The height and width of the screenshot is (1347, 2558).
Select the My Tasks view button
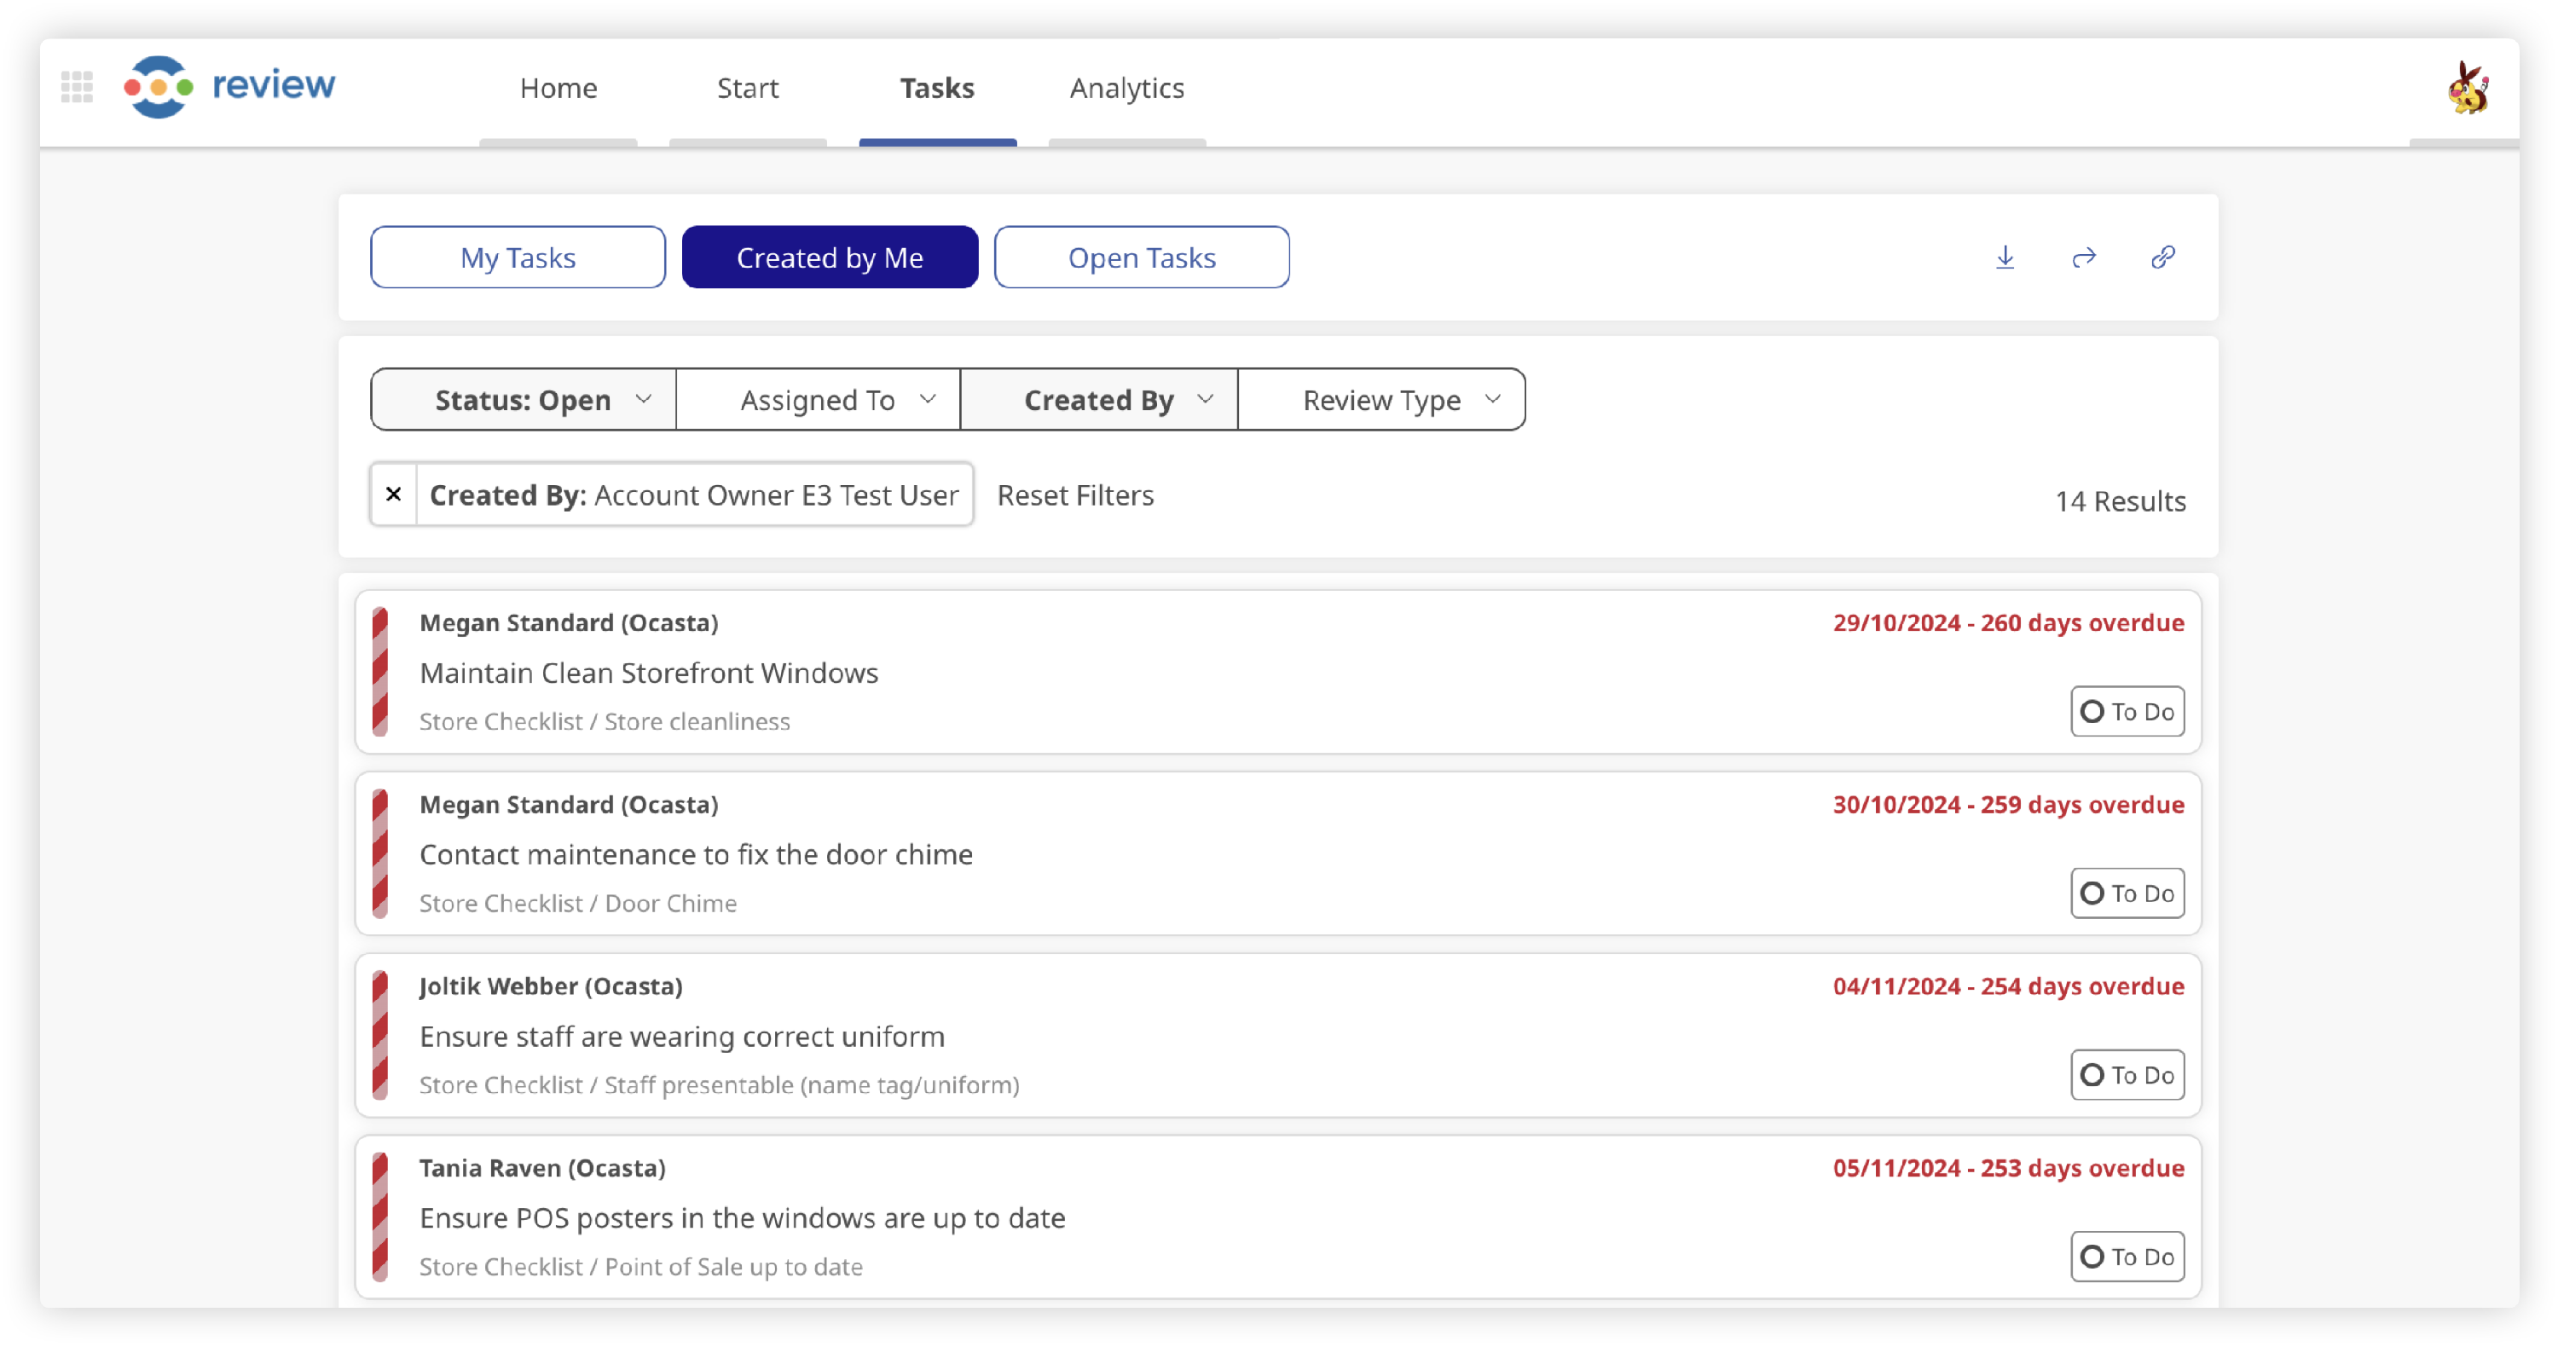(x=518, y=258)
